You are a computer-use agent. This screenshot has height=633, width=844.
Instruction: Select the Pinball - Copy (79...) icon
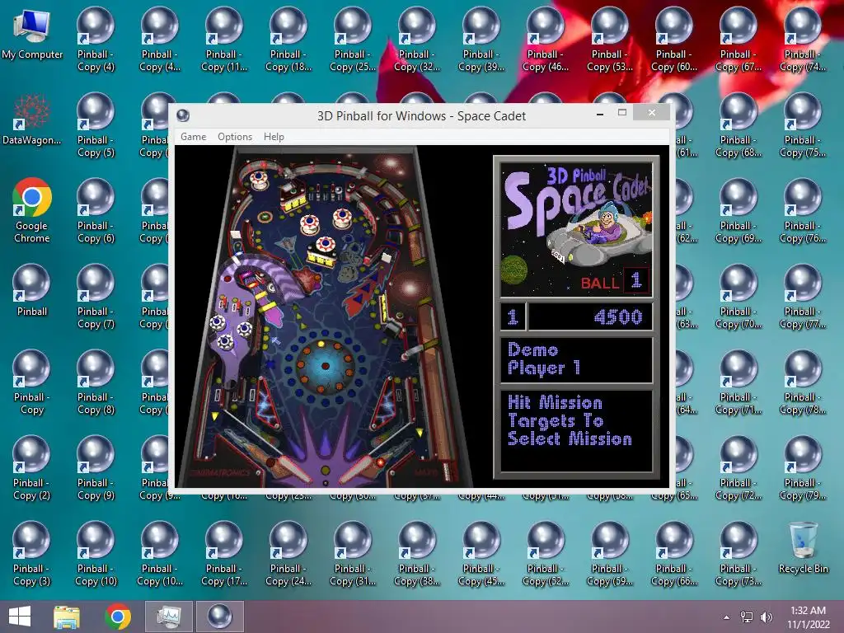pos(803,468)
